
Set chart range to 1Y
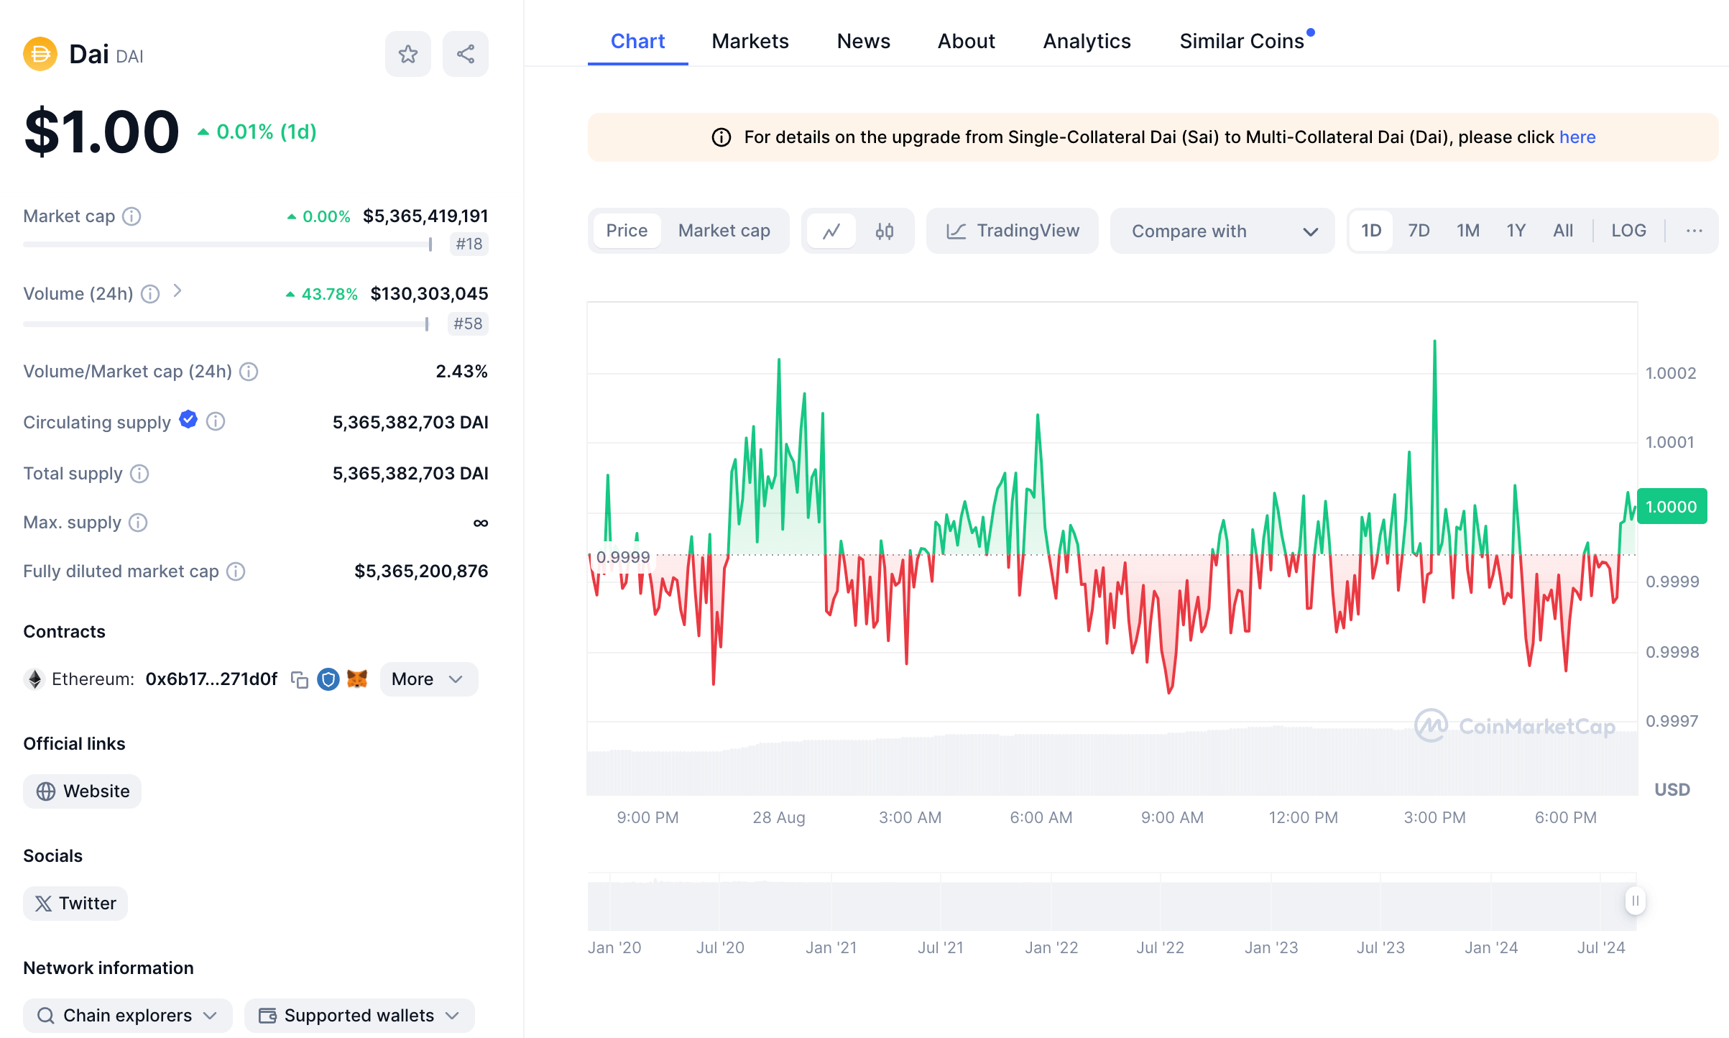point(1516,231)
